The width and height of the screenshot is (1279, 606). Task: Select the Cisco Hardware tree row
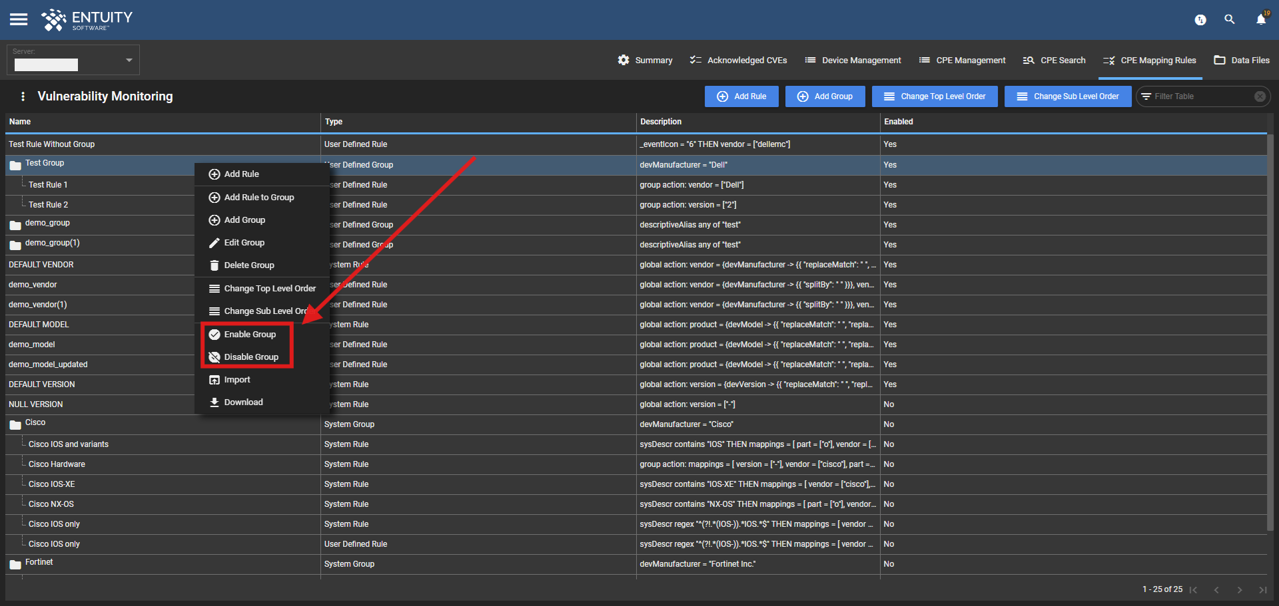click(636, 464)
